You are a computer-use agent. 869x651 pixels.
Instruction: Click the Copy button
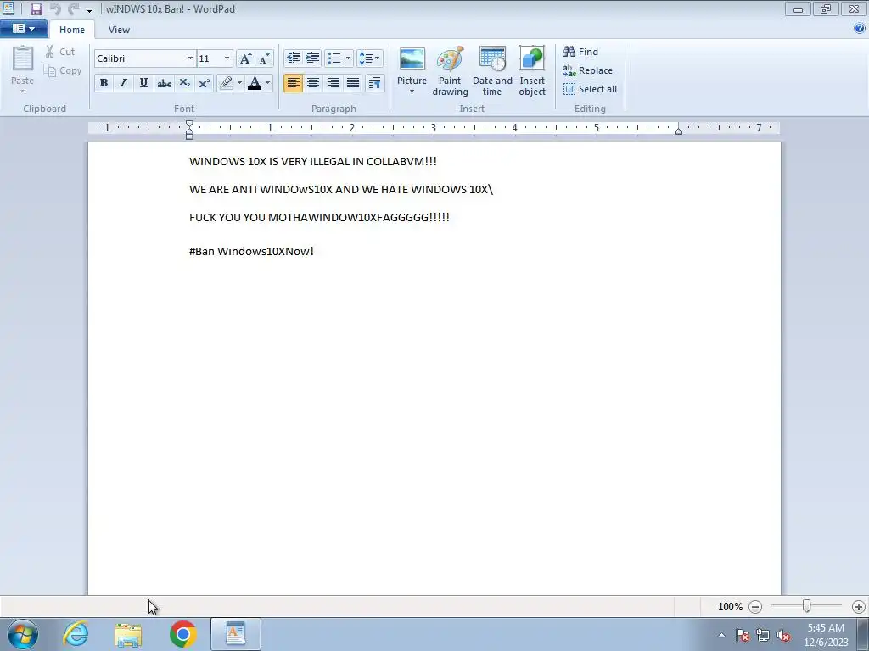[63, 70]
